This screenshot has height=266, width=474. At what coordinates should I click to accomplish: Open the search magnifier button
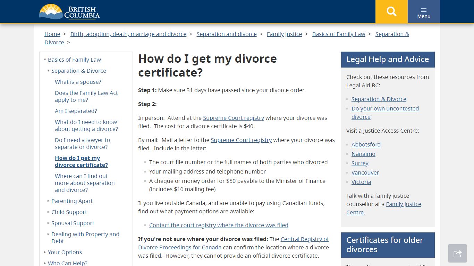[x=391, y=11]
